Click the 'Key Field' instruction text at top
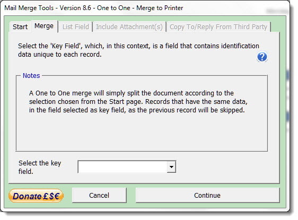The height and width of the screenshot is (220, 298). pyautogui.click(x=138, y=50)
